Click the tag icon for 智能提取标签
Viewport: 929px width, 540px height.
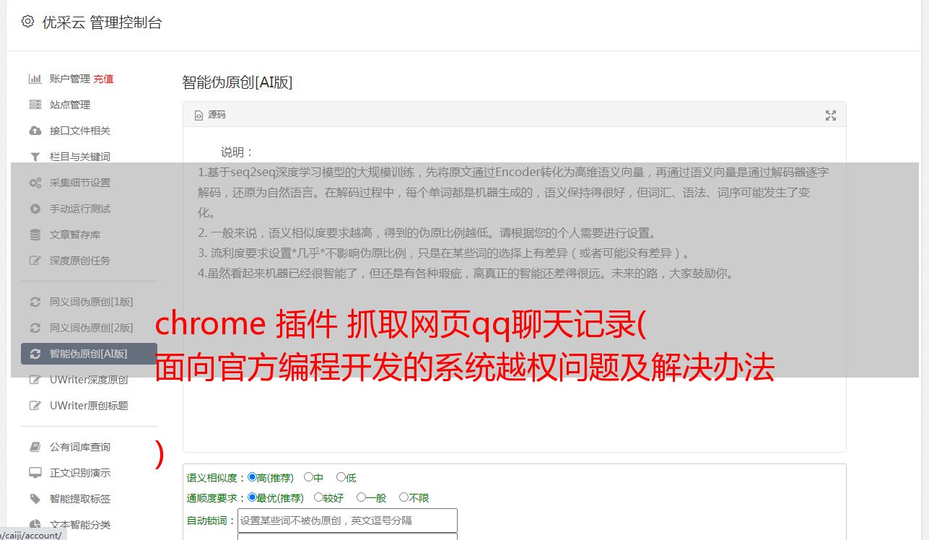point(35,499)
